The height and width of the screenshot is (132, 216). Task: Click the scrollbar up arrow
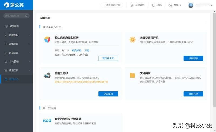tap(214, 12)
